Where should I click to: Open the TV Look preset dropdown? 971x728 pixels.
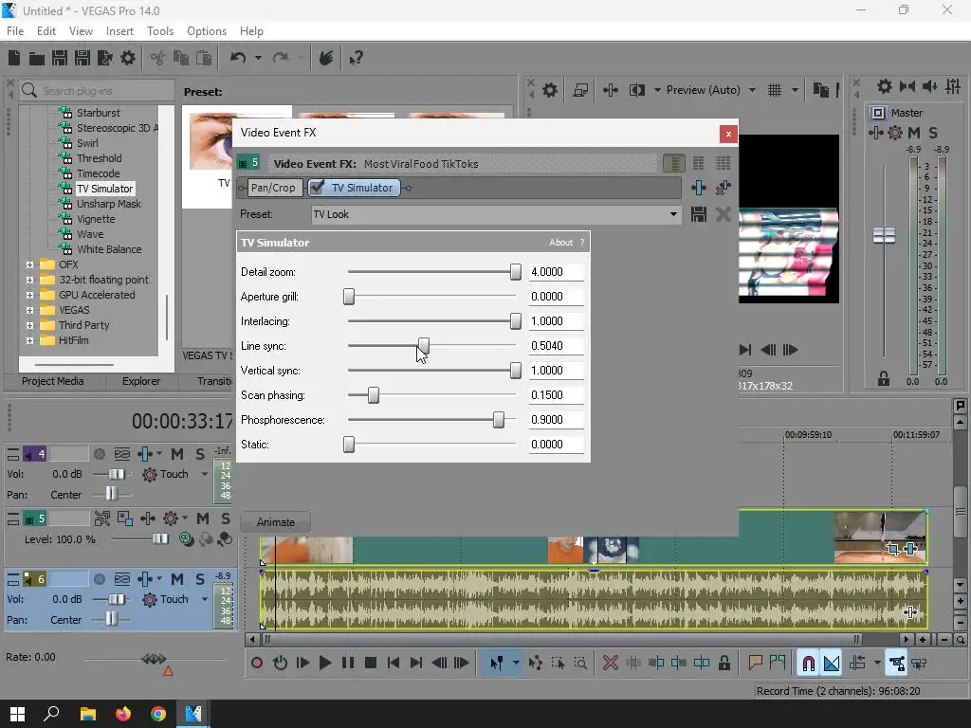[673, 215]
